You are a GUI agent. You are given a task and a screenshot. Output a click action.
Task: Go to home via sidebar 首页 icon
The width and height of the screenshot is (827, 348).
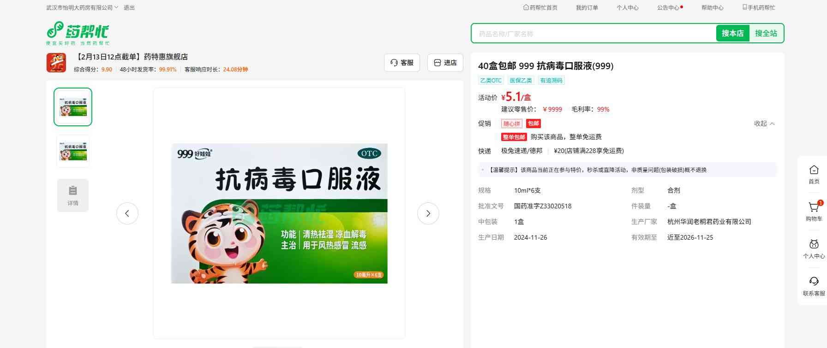[x=814, y=171]
